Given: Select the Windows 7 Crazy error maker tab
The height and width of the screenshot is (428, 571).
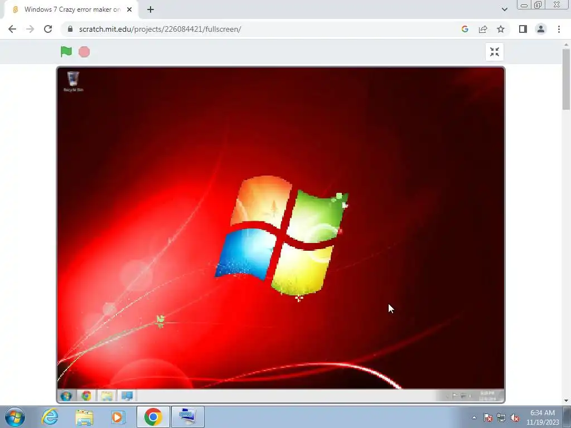Looking at the screenshot, I should (71, 9).
